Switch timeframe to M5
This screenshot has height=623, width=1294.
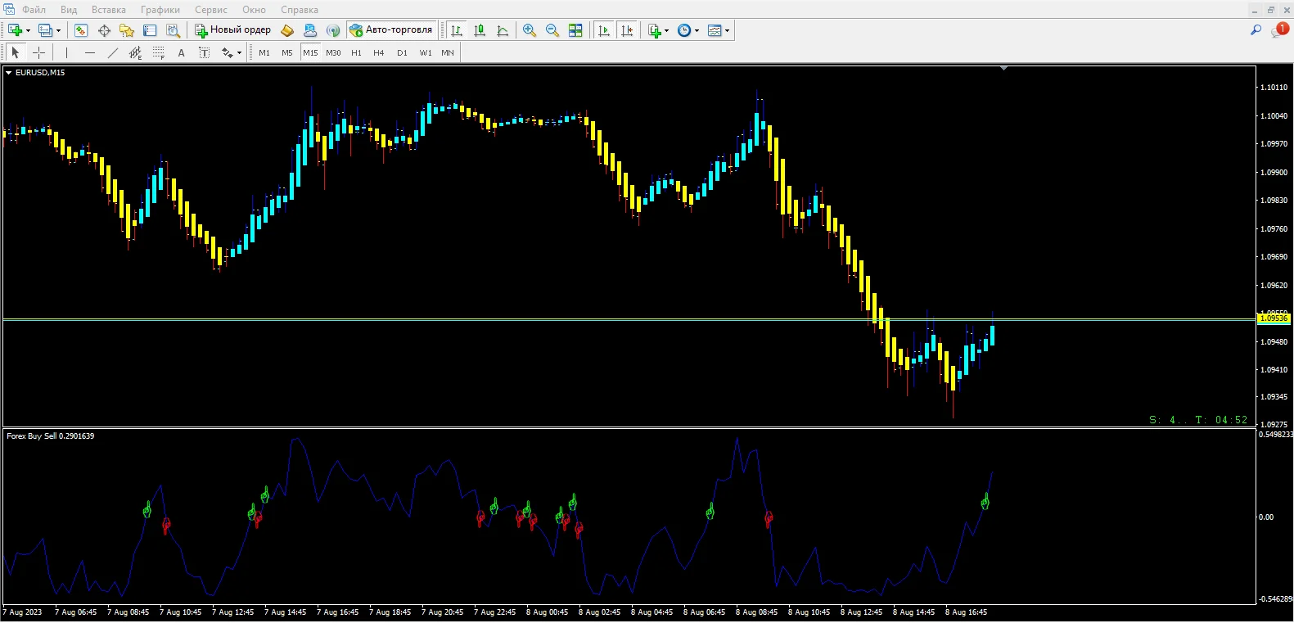[287, 52]
